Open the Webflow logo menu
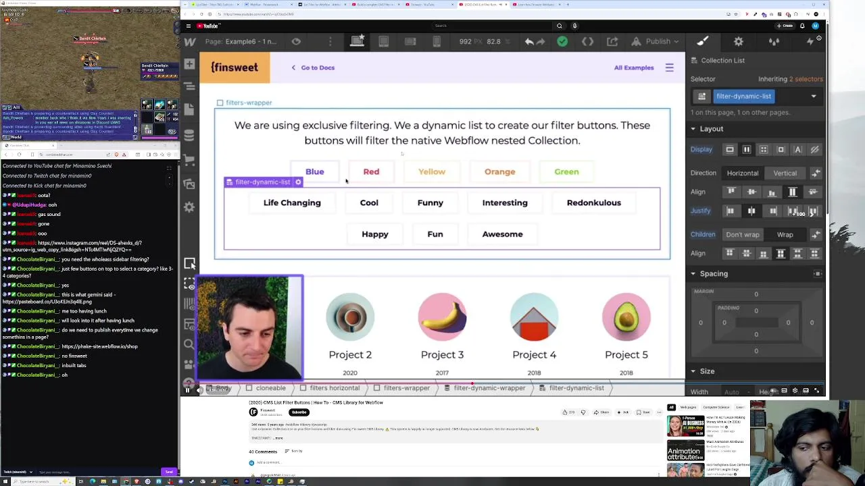The image size is (865, 486). 190,42
